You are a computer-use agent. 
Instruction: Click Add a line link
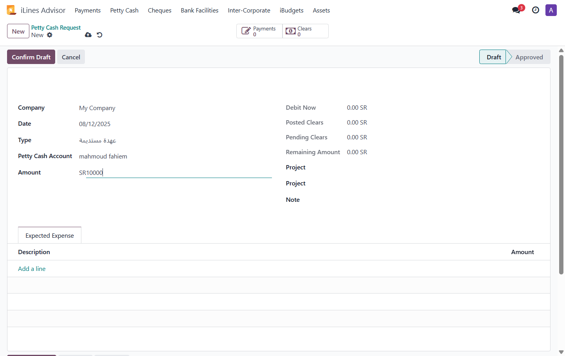tap(32, 269)
